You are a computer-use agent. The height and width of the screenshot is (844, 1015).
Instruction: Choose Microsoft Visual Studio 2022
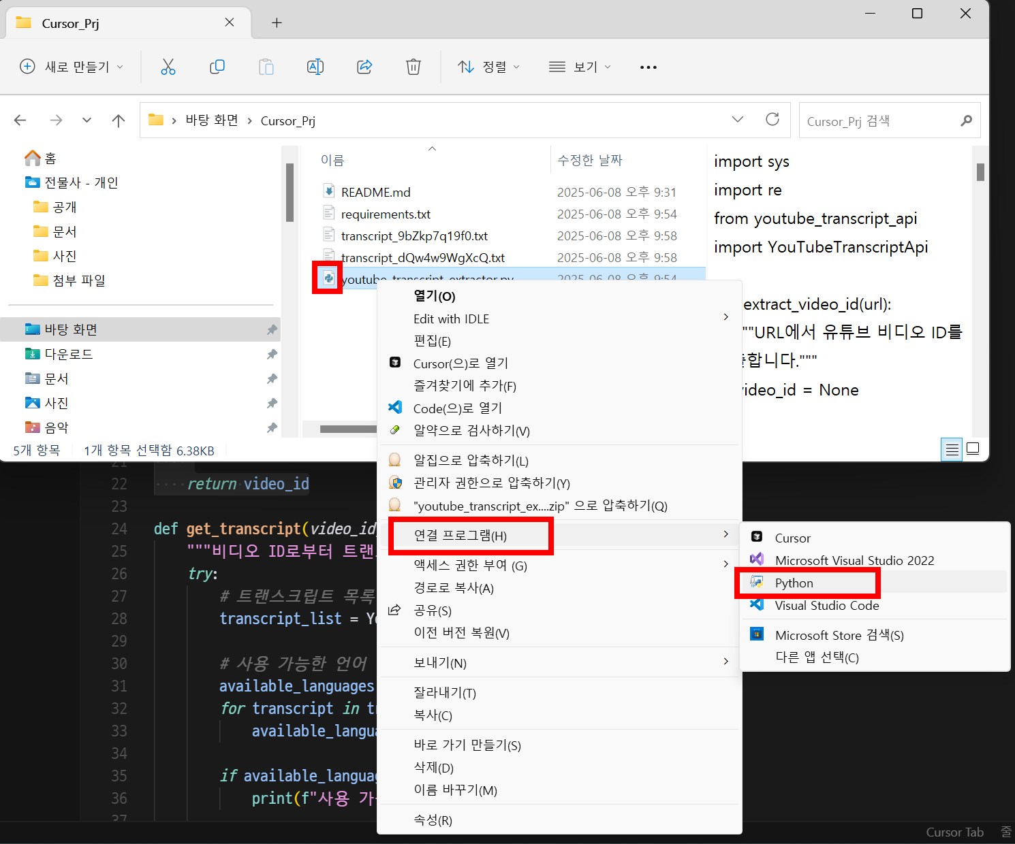click(x=854, y=560)
